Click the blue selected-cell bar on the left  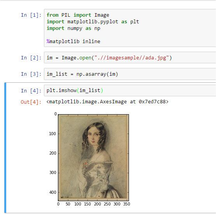5,148
